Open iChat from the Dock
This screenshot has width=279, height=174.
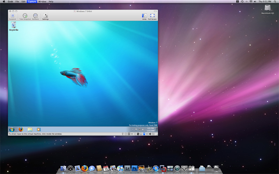(92, 168)
